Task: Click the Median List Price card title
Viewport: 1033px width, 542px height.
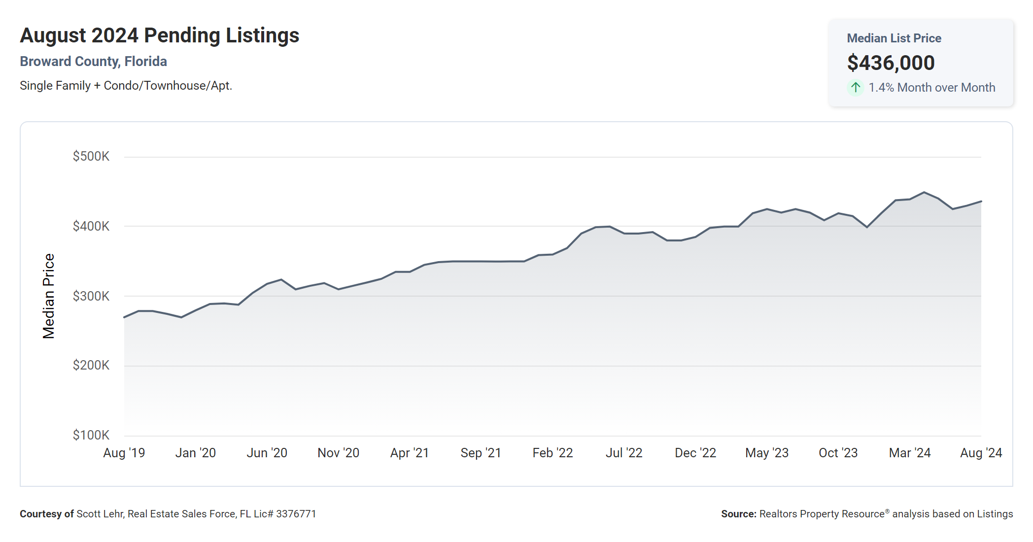Action: click(x=894, y=38)
